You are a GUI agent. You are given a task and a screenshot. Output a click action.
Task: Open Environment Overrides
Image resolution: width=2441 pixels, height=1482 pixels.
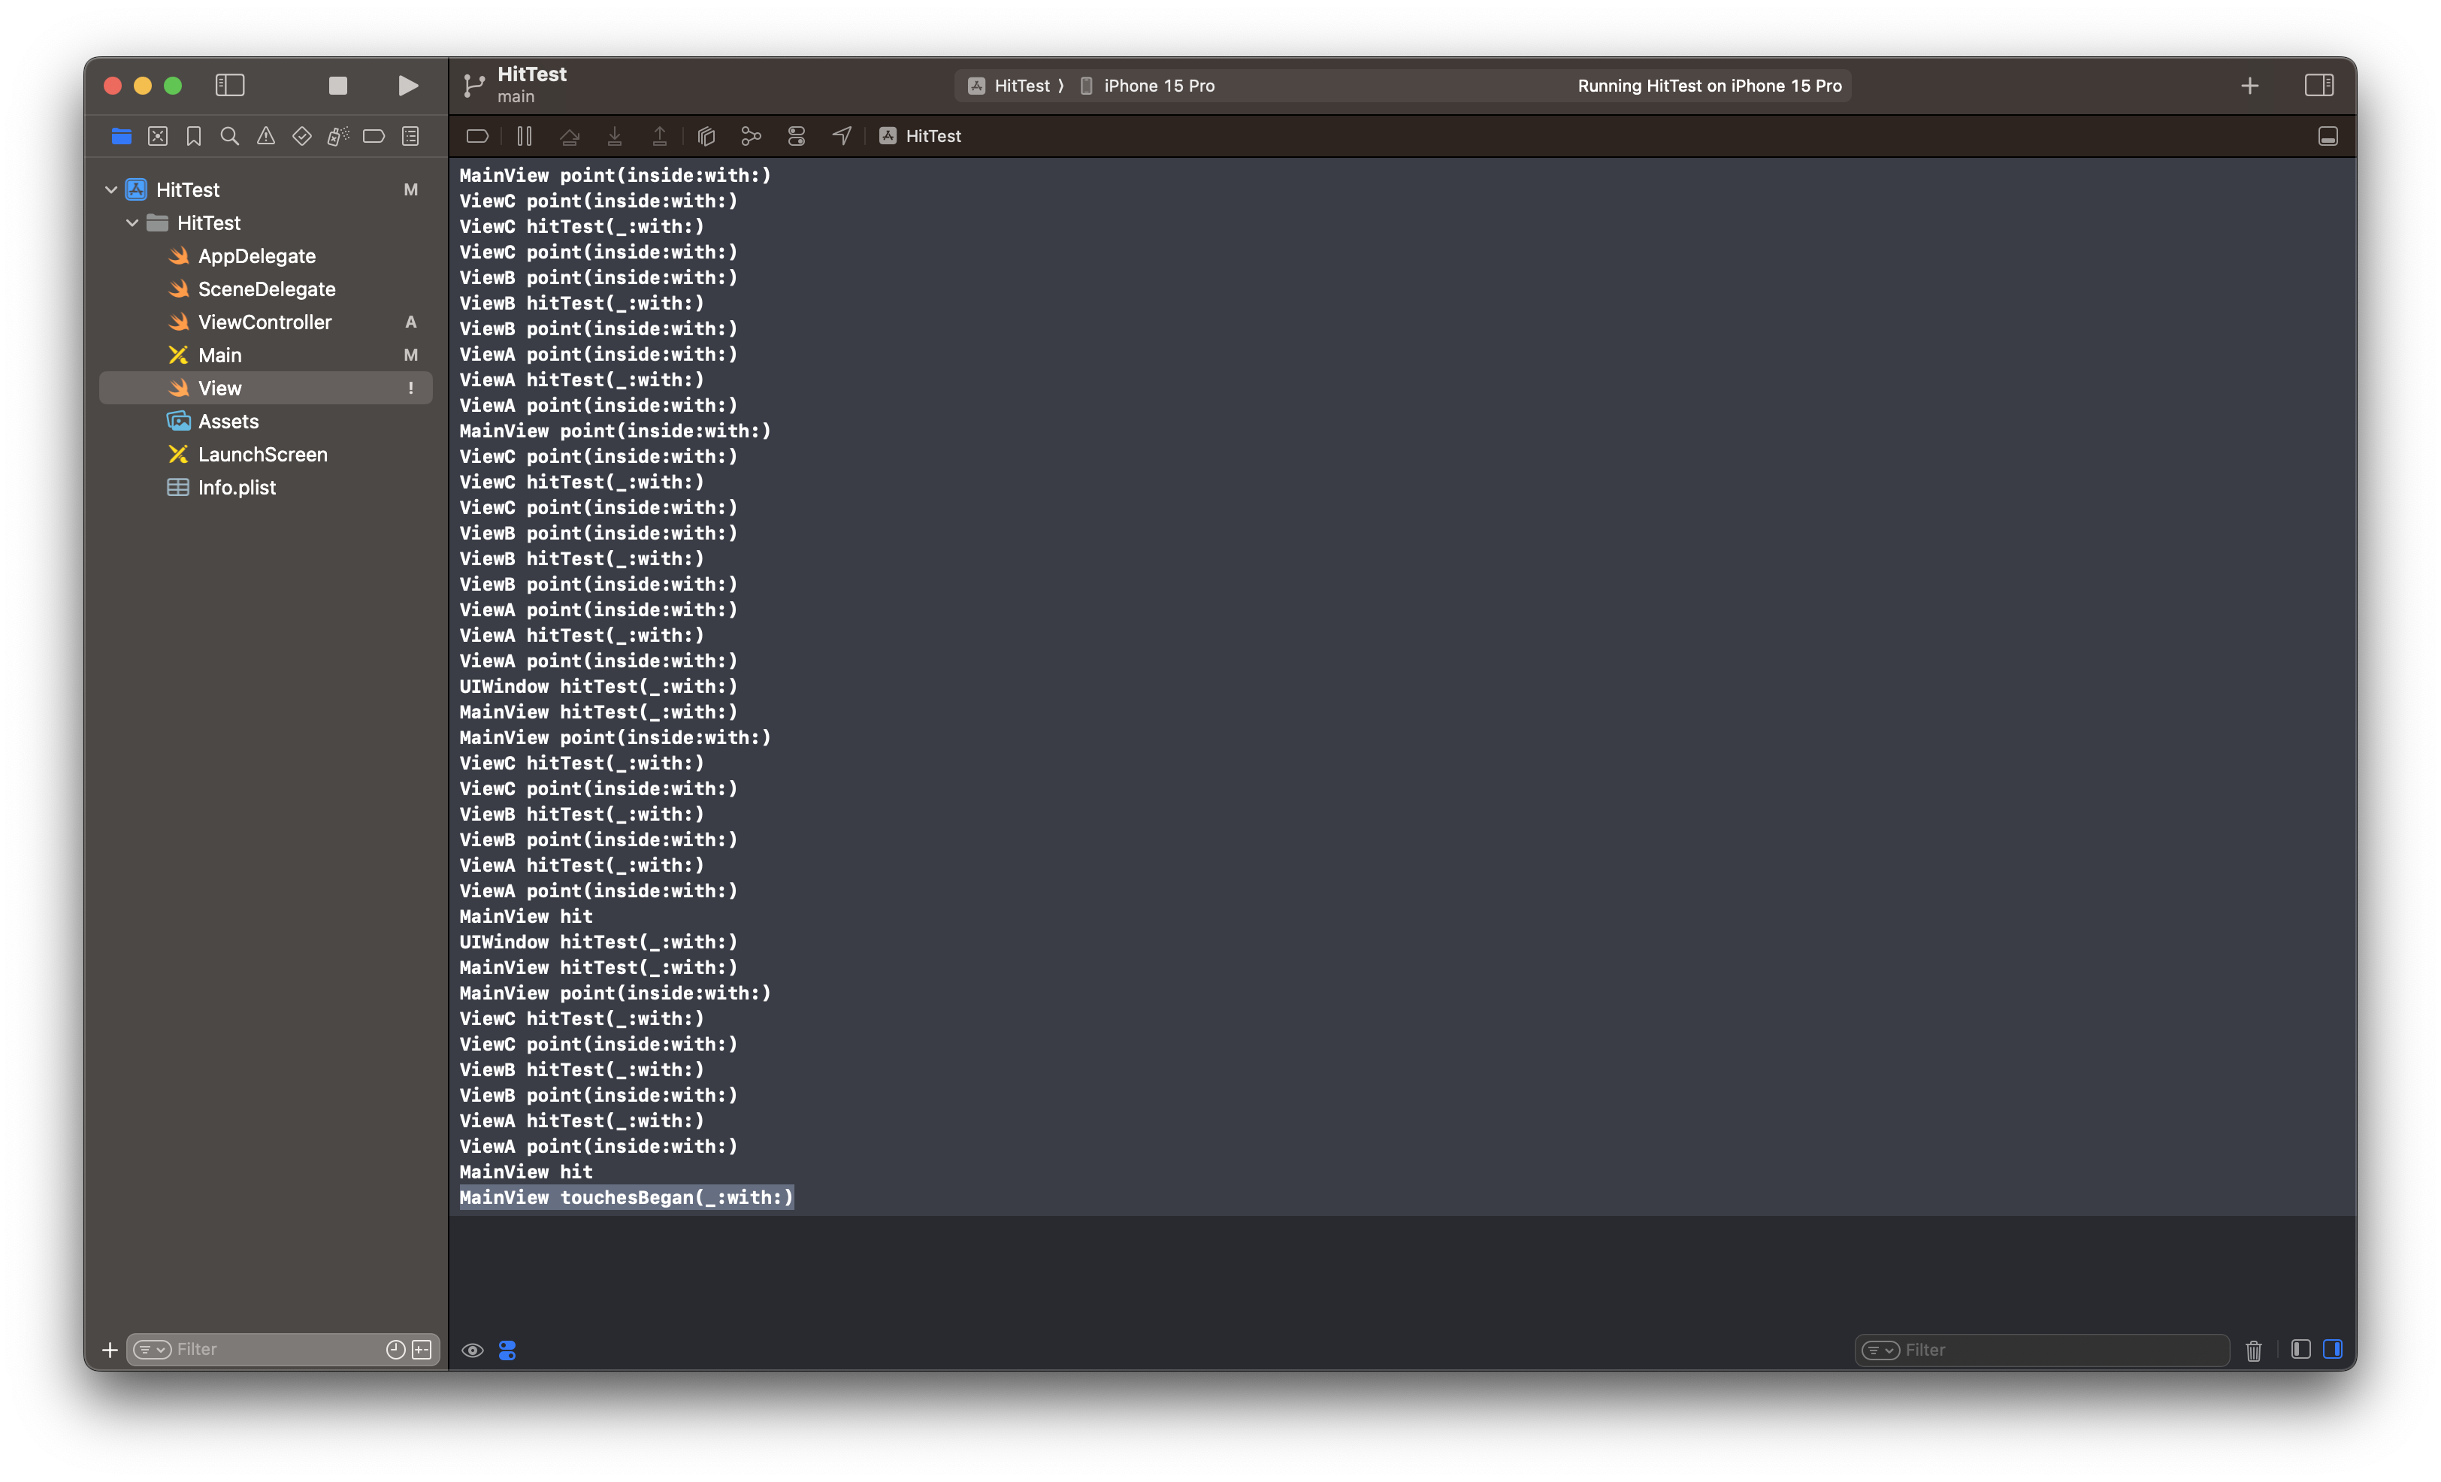tap(797, 136)
